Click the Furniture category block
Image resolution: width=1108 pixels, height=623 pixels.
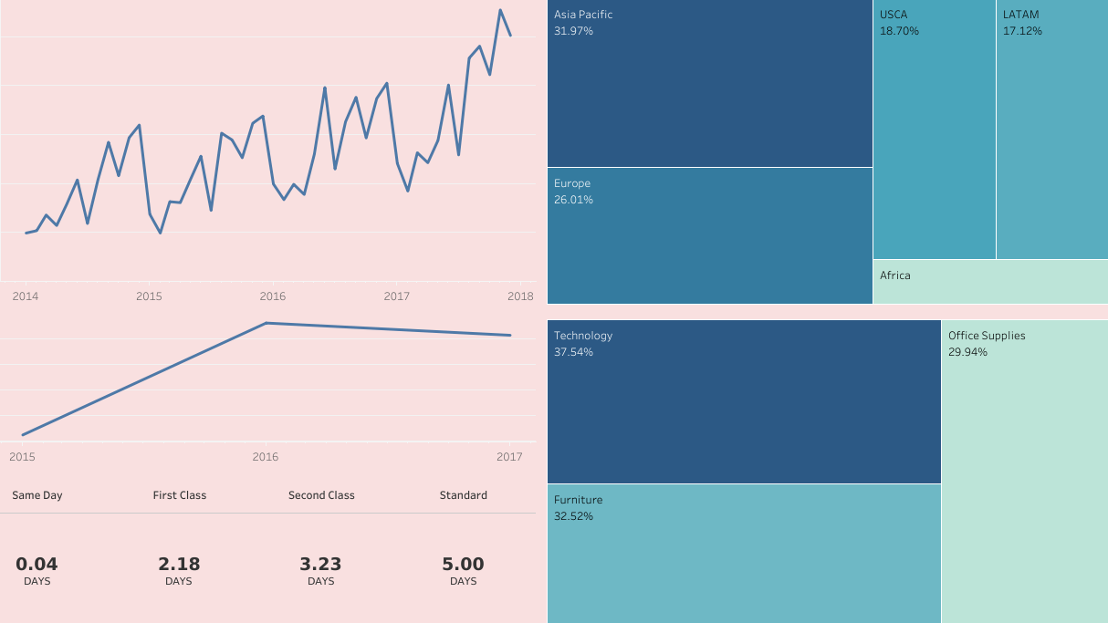[744, 553]
